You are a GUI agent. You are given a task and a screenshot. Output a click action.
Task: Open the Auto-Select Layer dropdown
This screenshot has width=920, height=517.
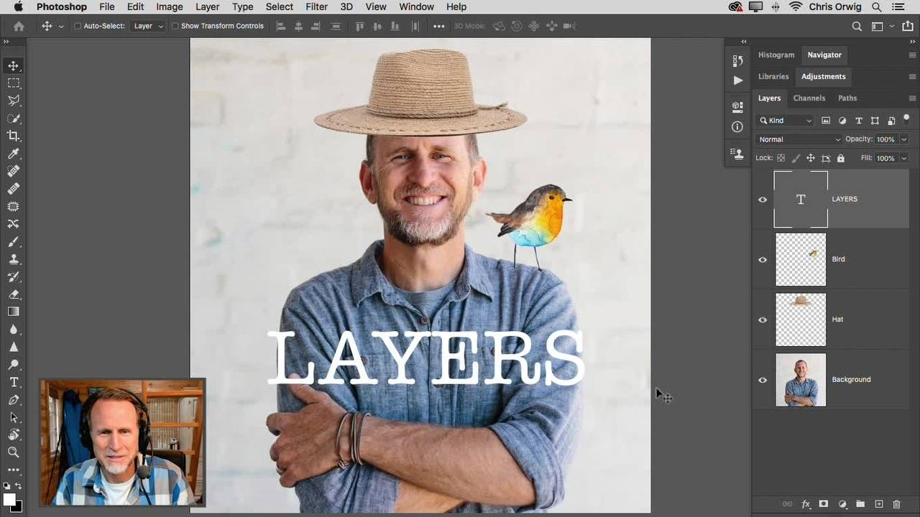tap(149, 26)
